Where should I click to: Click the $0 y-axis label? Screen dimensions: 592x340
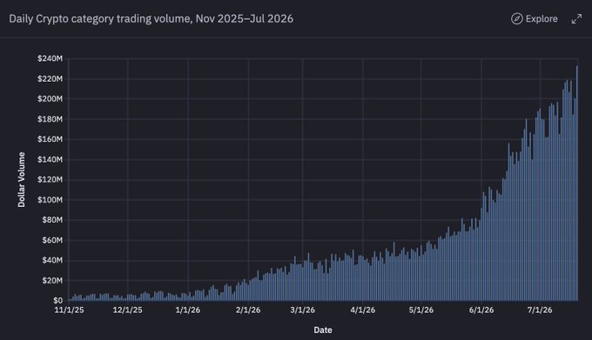[x=57, y=300]
